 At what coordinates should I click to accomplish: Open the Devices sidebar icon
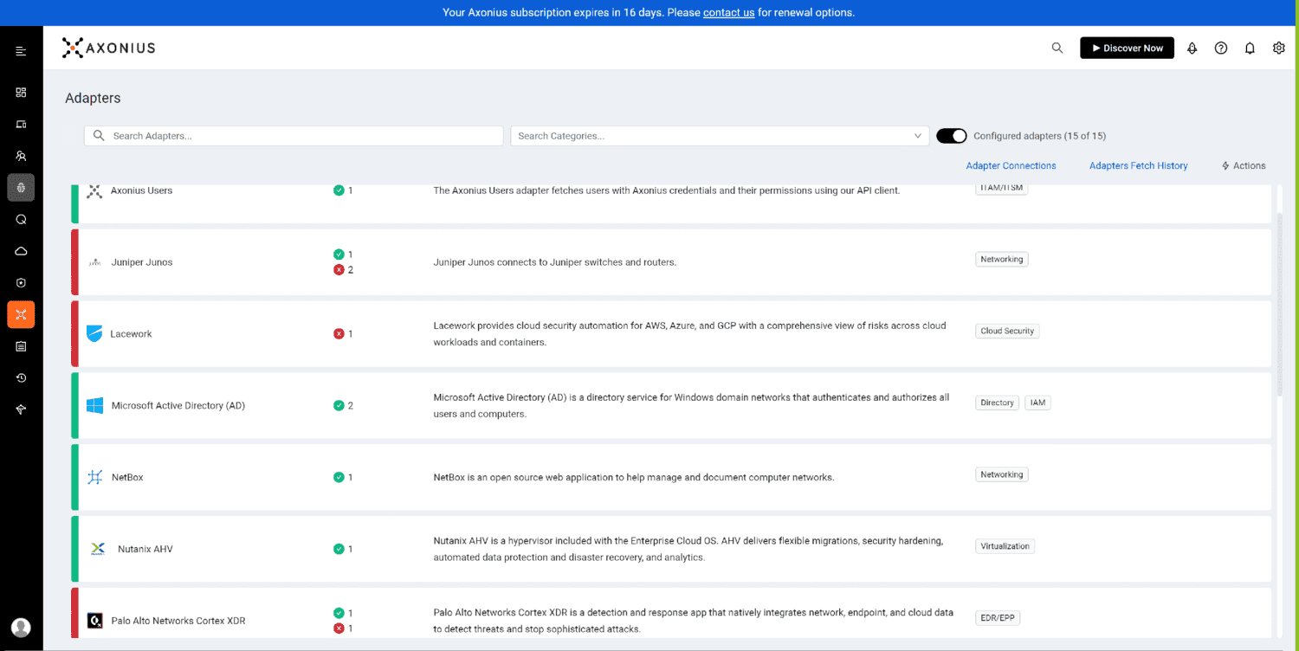click(21, 124)
